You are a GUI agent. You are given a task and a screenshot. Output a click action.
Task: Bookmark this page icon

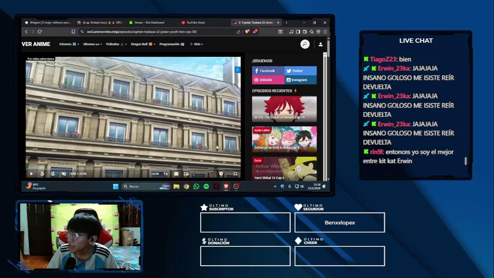[x=73, y=32]
